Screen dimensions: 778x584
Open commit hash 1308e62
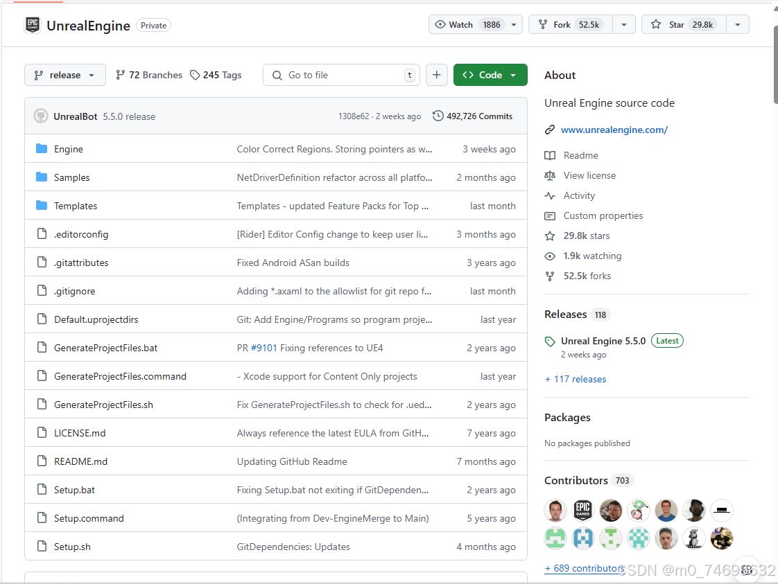tap(354, 116)
